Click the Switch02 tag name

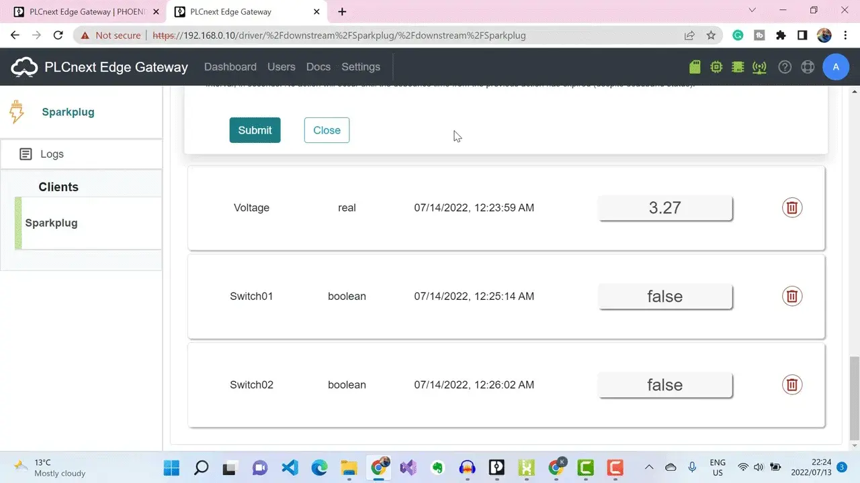(251, 385)
